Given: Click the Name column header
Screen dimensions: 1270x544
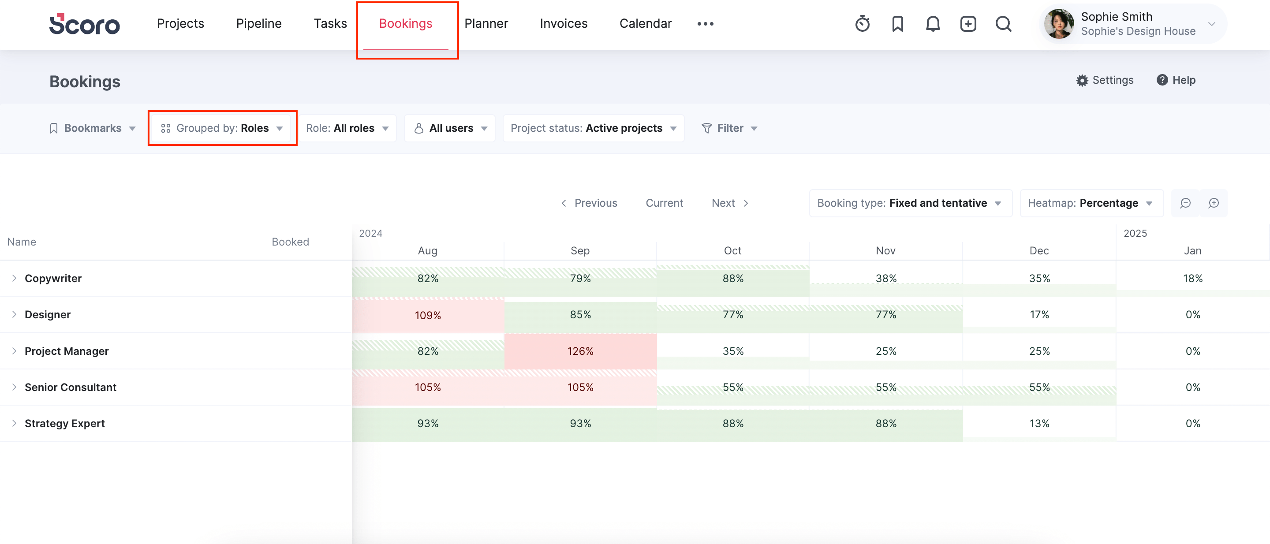Looking at the screenshot, I should (22, 242).
